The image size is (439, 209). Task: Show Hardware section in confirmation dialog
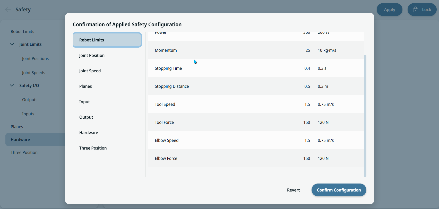tap(89, 133)
